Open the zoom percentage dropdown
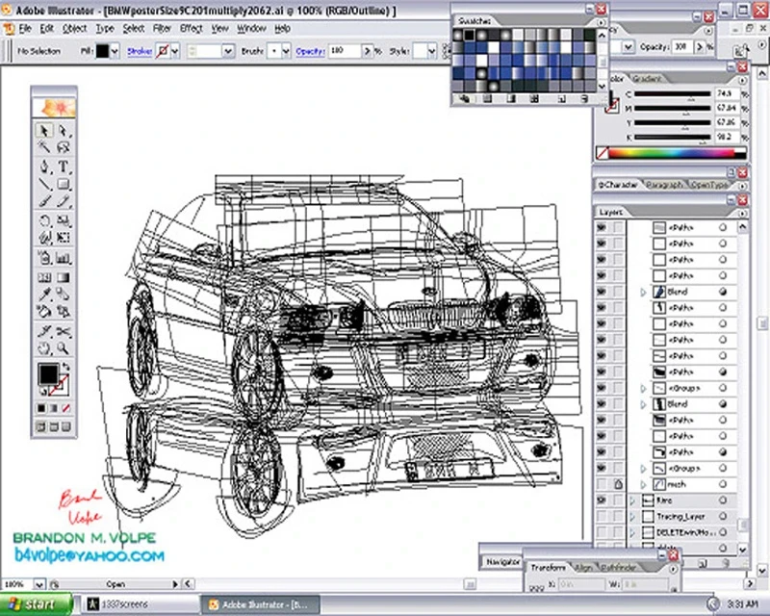This screenshot has width=770, height=616. click(38, 583)
